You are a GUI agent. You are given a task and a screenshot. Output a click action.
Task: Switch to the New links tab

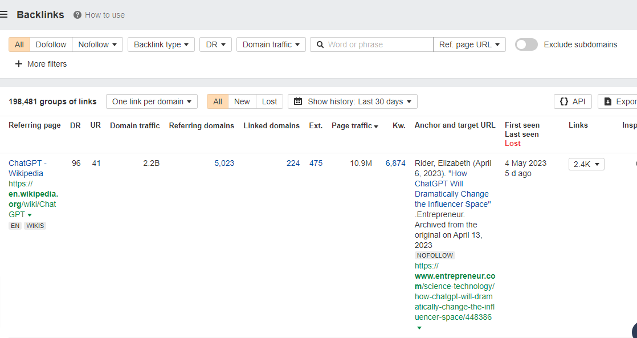click(x=242, y=101)
